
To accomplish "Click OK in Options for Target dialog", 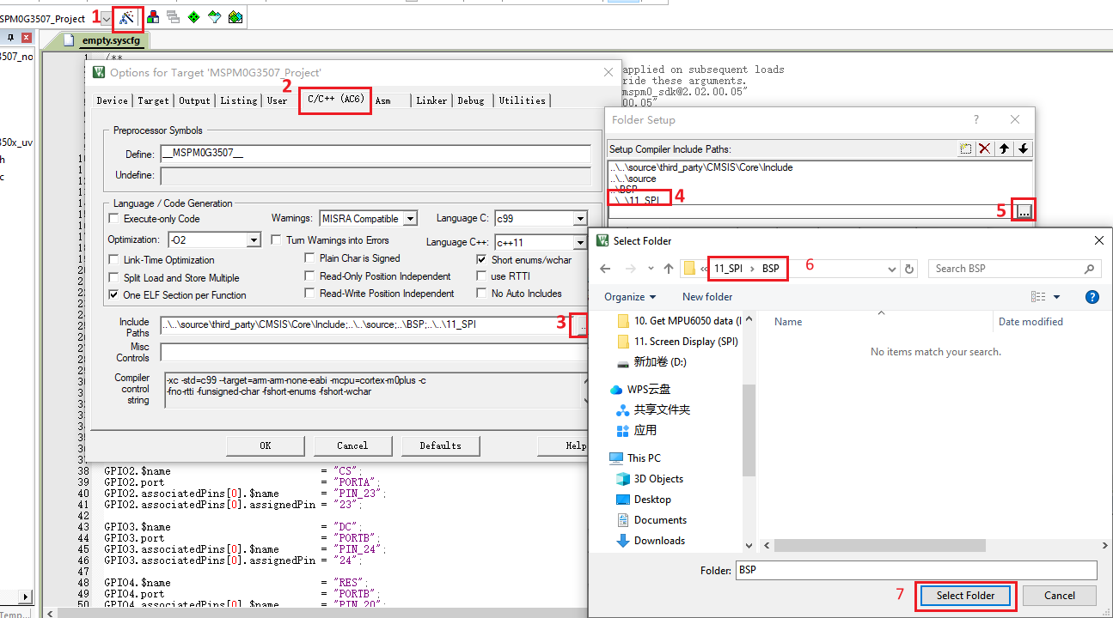I will tap(265, 445).
